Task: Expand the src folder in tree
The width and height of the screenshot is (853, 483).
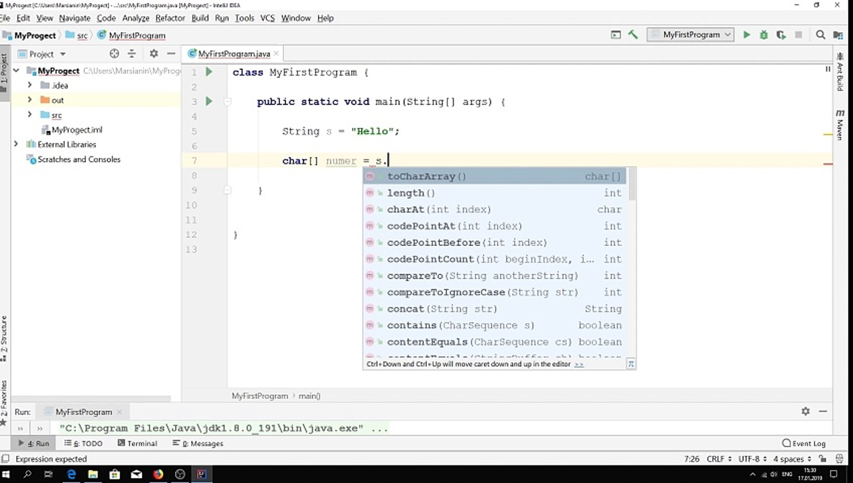Action: pos(30,114)
